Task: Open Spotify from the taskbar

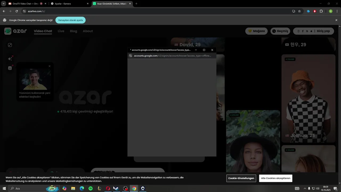Action: (91, 189)
